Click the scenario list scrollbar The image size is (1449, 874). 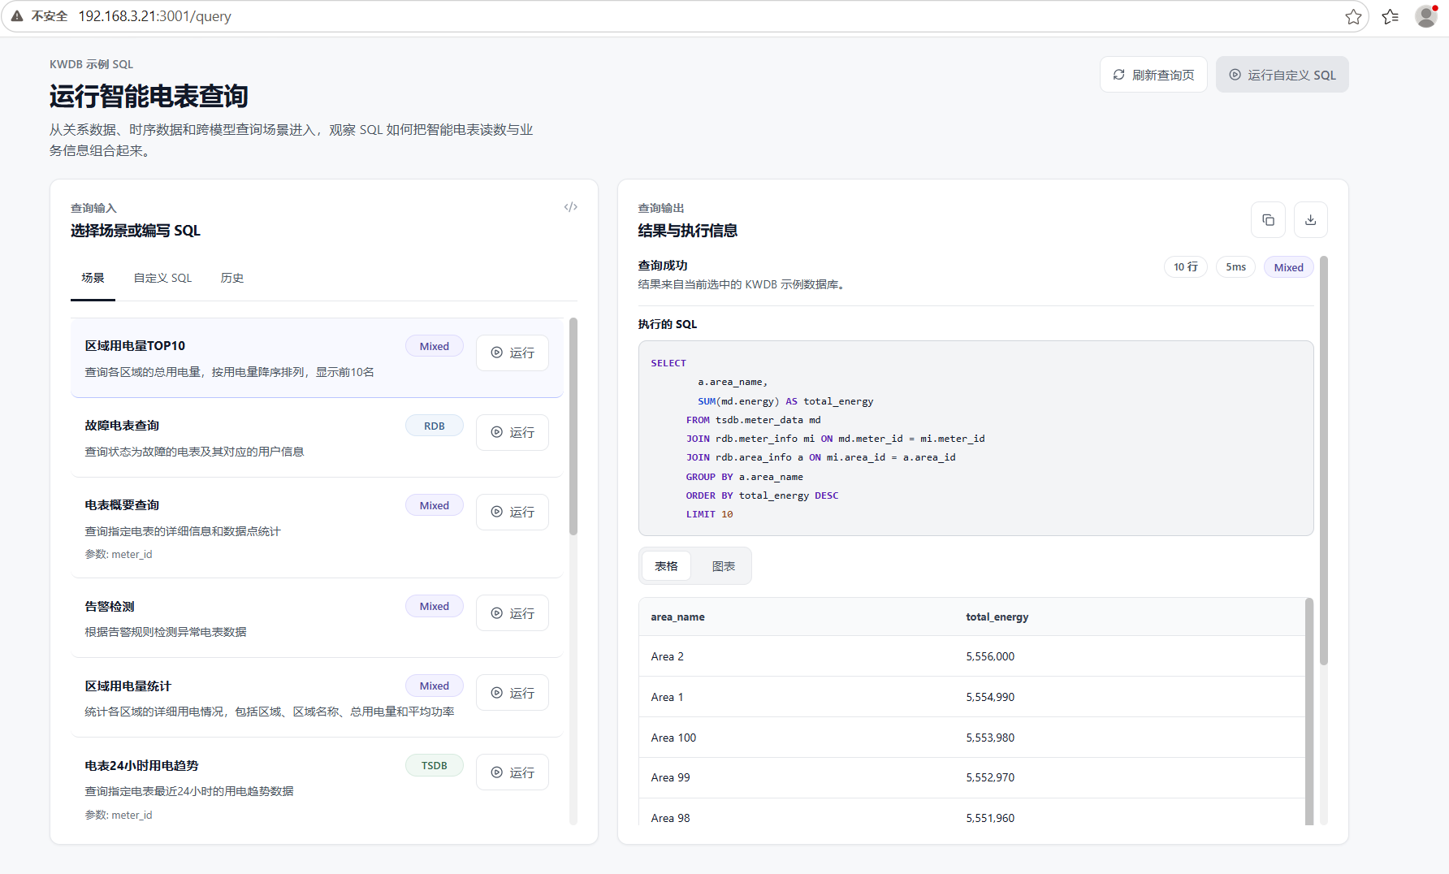coord(573,426)
